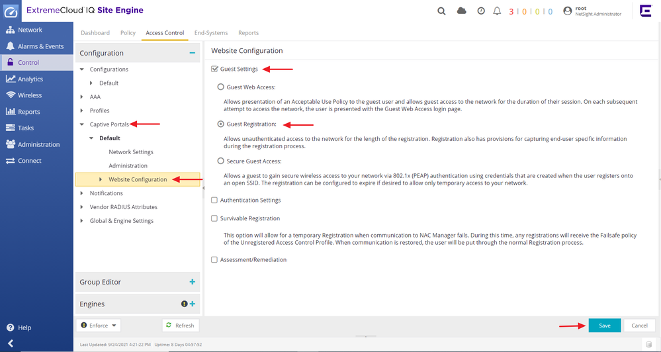This screenshot has height=352, width=661.
Task: Enable the Authentication Settings checkbox
Action: pyautogui.click(x=214, y=200)
